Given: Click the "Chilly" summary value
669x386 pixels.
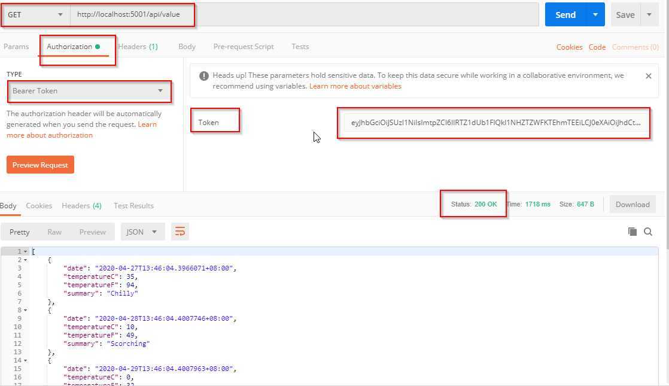Looking at the screenshot, I should click(123, 293).
